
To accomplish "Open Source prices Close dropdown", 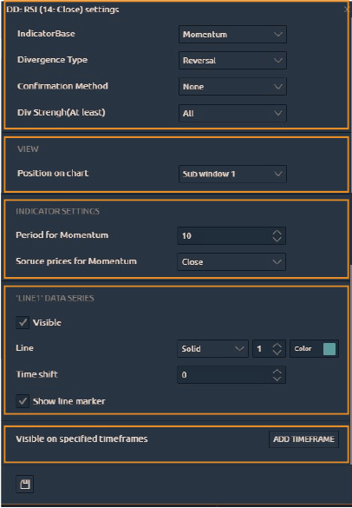I will (231, 261).
